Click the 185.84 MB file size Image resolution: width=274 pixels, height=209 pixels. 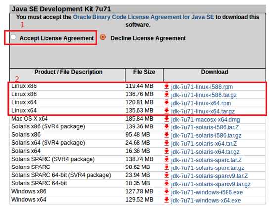(139, 119)
